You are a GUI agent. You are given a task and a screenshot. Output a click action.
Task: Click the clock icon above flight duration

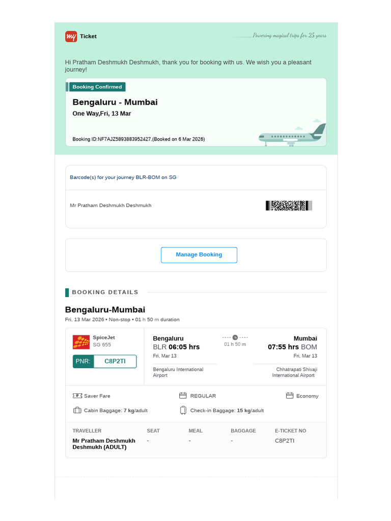[x=235, y=337]
